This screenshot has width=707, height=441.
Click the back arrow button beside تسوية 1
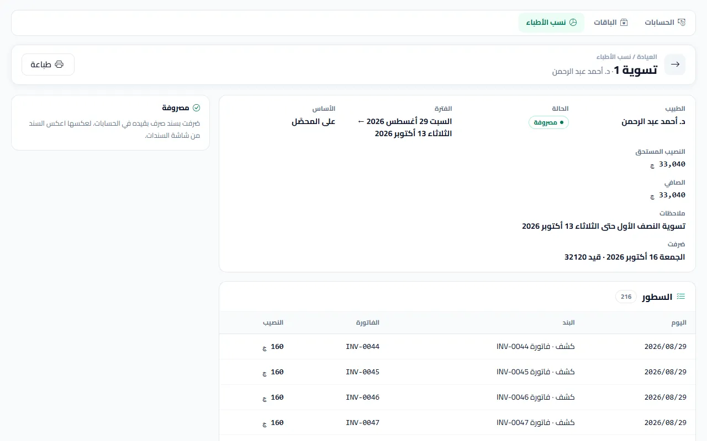coord(675,64)
